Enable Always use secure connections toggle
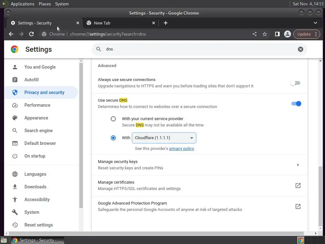The height and width of the screenshot is (244, 325). pos(295,83)
